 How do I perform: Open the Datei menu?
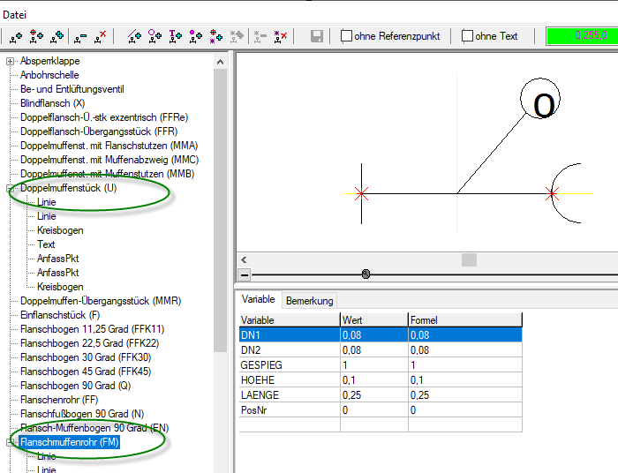(x=15, y=14)
